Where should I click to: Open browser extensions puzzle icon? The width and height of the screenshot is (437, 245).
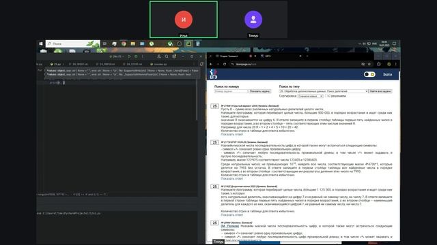(379, 64)
